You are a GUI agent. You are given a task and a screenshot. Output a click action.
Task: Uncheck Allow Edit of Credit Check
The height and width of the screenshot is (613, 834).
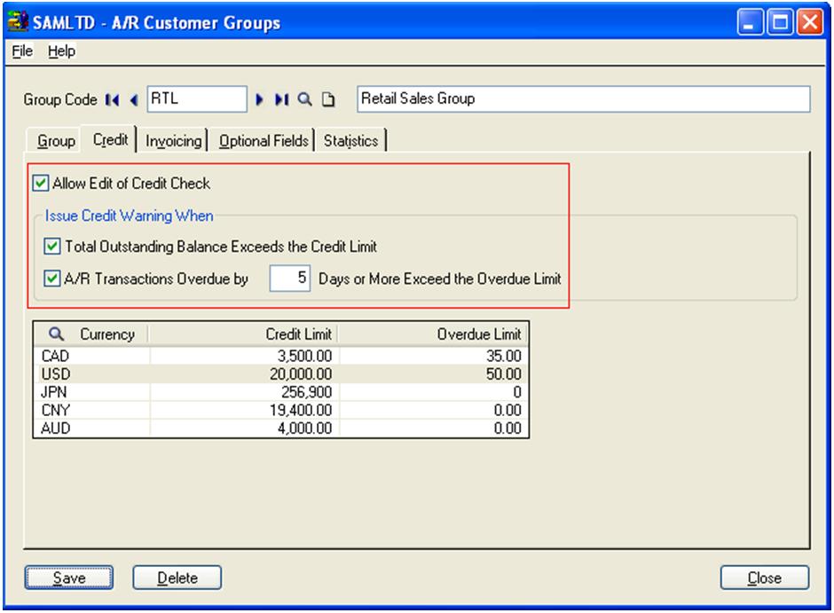(39, 184)
